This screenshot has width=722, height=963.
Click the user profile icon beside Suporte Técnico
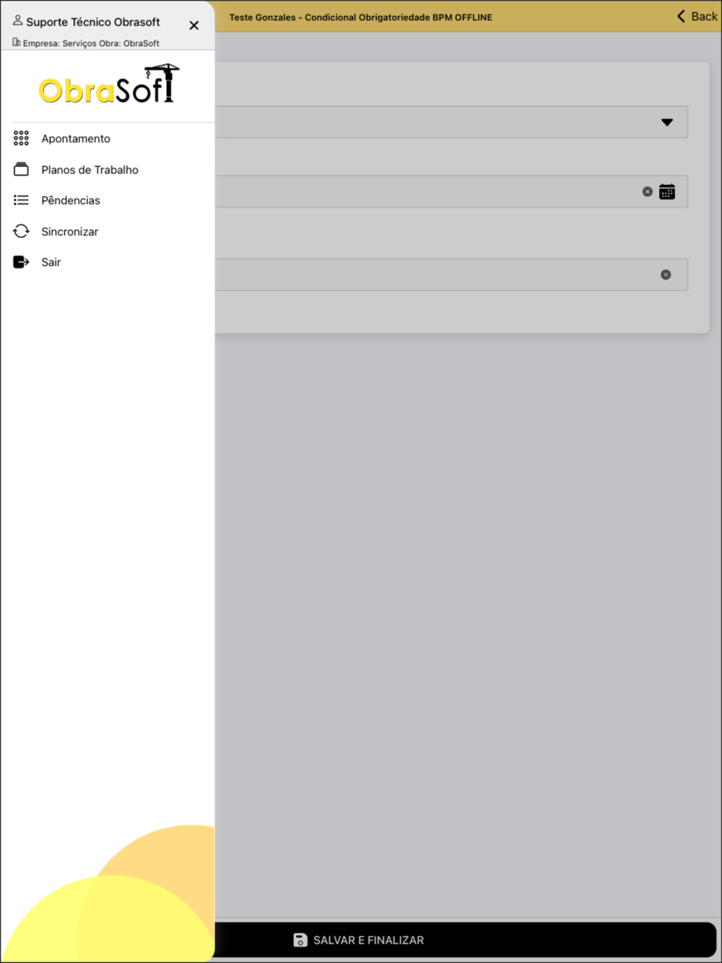click(18, 21)
